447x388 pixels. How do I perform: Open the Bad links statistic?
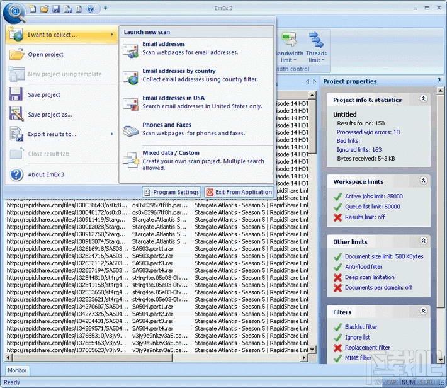[348, 141]
